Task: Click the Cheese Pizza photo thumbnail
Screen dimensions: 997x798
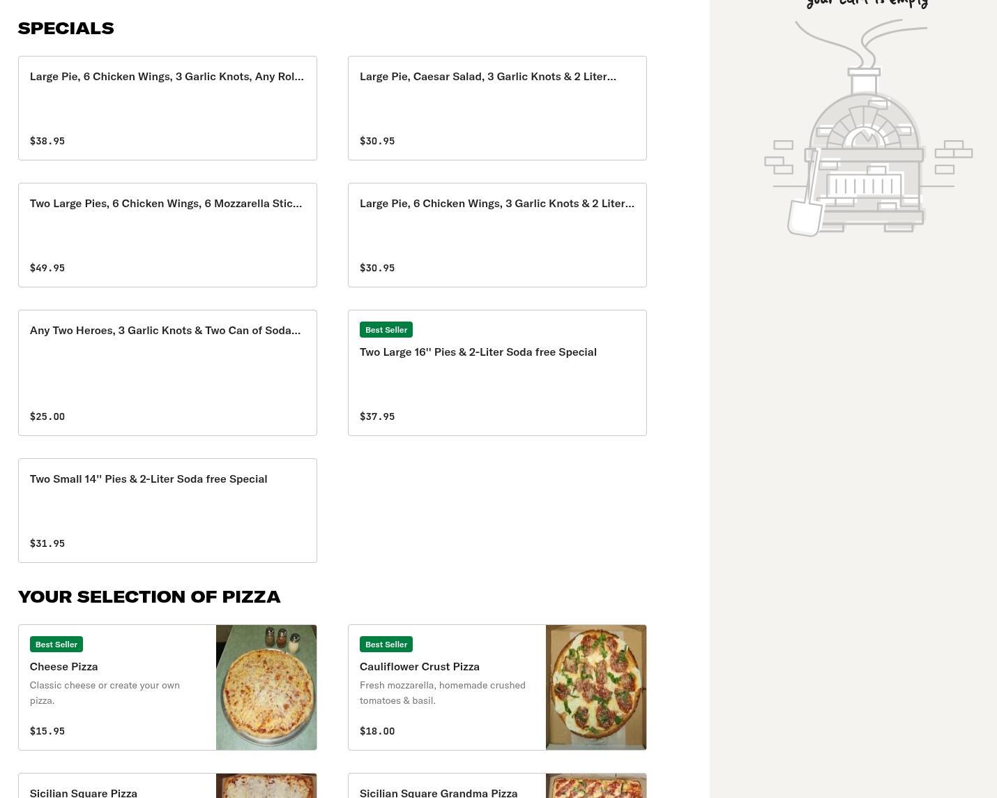Action: click(x=266, y=687)
